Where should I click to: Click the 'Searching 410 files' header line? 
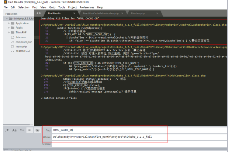70,18
